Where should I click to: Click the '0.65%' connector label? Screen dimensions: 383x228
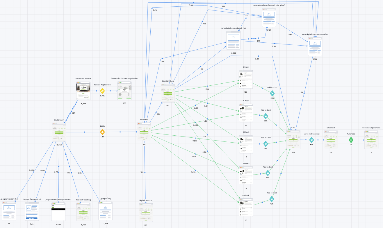click(x=196, y=125)
